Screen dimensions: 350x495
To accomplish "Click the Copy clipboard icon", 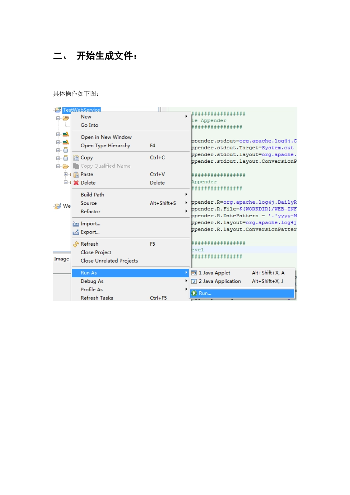I will pos(76,158).
